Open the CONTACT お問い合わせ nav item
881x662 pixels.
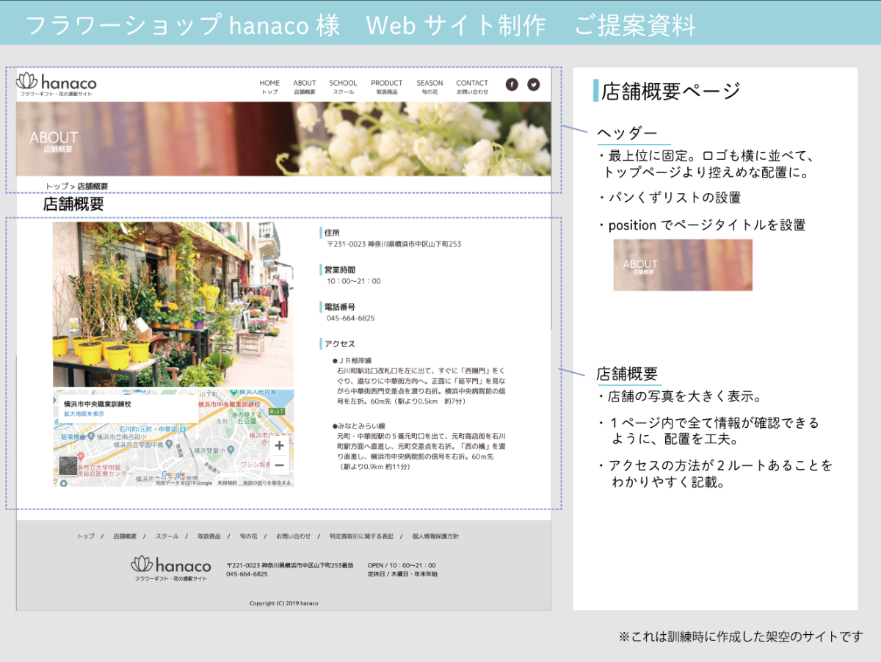pos(472,87)
